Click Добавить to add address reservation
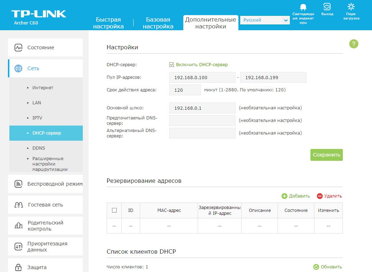The width and height of the screenshot is (372, 272). (296, 196)
